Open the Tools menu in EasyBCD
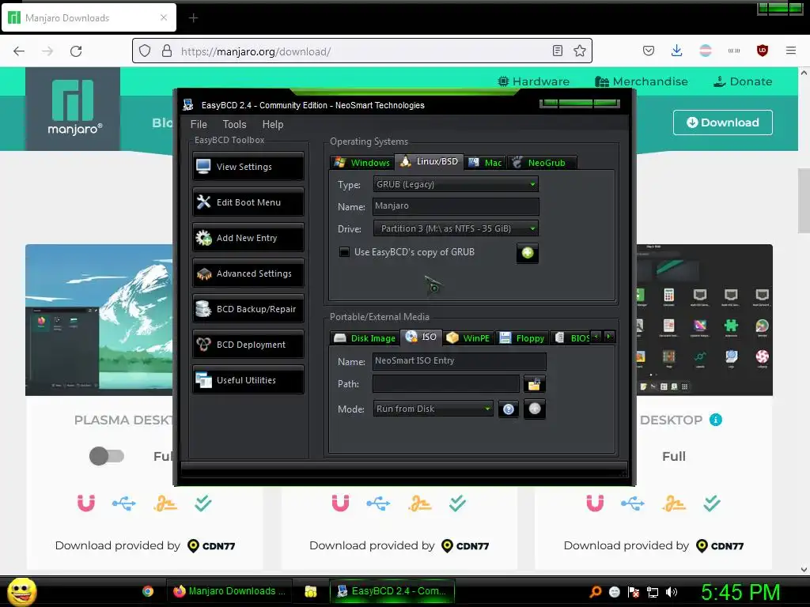 (x=234, y=124)
